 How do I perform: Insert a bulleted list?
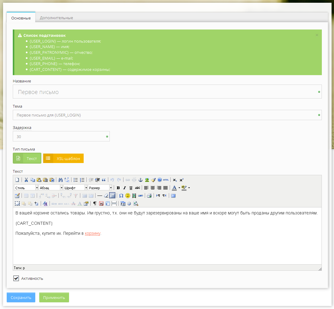point(76,180)
